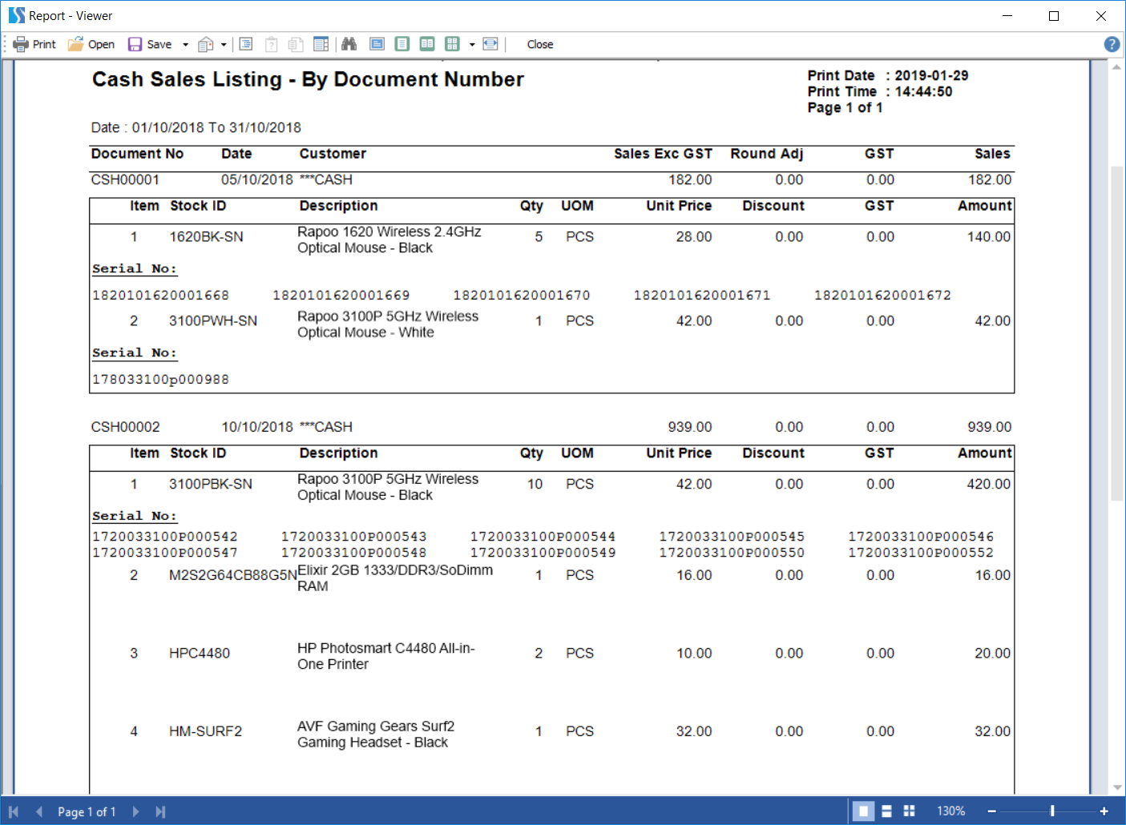Click the amount 140.00
Screen dimensions: 1126x825
pyautogui.click(x=988, y=237)
